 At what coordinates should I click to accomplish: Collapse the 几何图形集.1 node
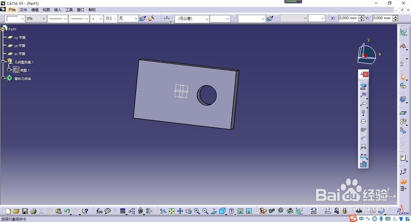point(3,62)
